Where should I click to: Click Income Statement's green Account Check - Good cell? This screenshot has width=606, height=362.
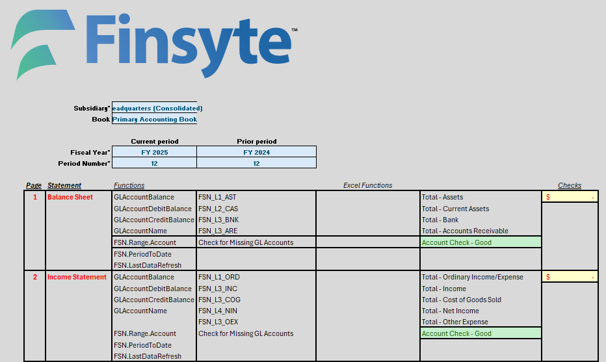pos(480,333)
